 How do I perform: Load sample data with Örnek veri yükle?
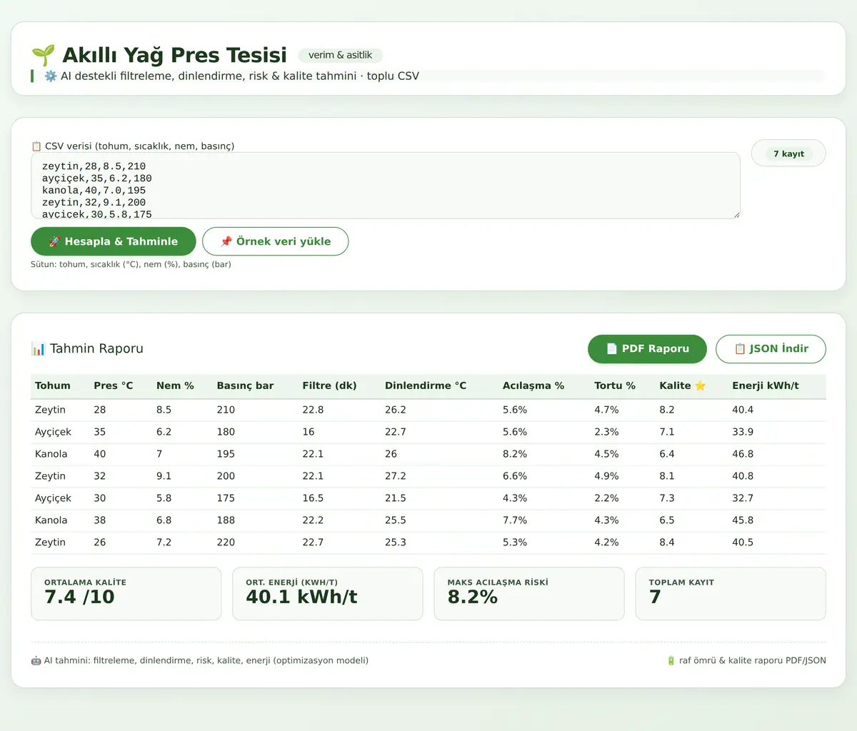point(276,241)
